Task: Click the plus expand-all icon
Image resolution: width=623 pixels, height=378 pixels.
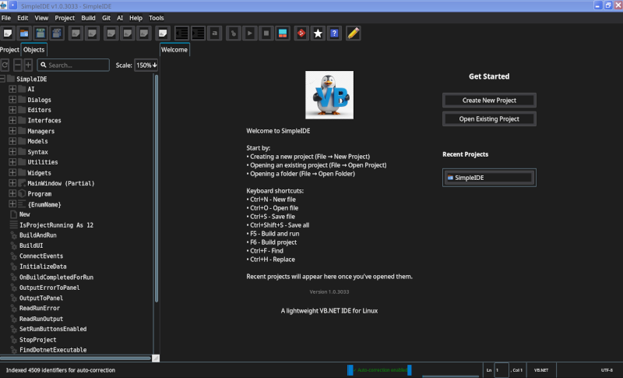Action: [x=28, y=65]
